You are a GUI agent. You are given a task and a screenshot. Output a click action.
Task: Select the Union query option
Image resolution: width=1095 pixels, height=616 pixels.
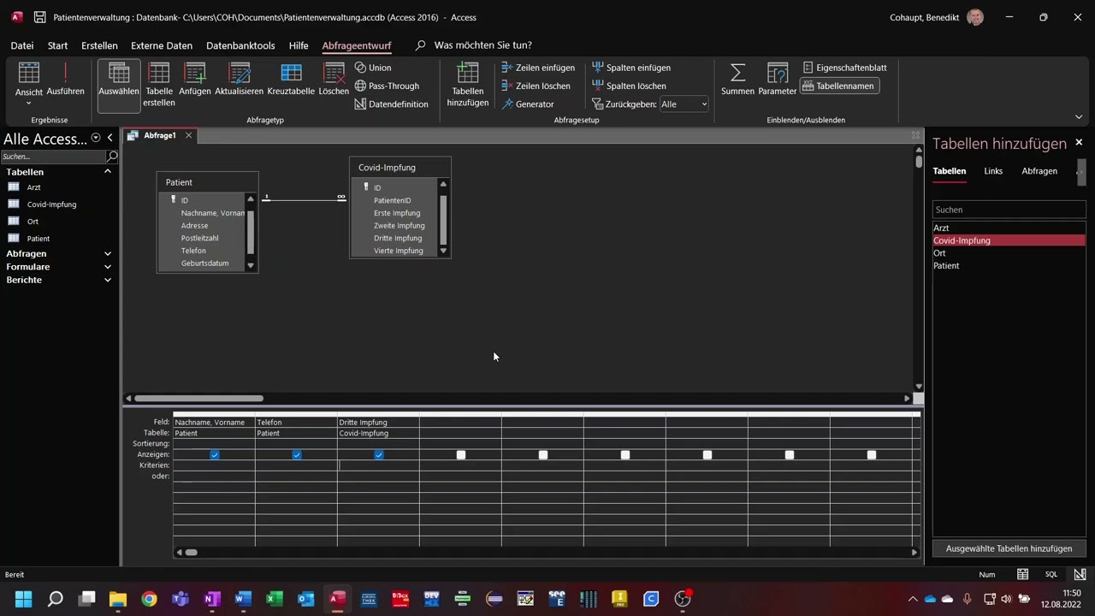click(373, 68)
